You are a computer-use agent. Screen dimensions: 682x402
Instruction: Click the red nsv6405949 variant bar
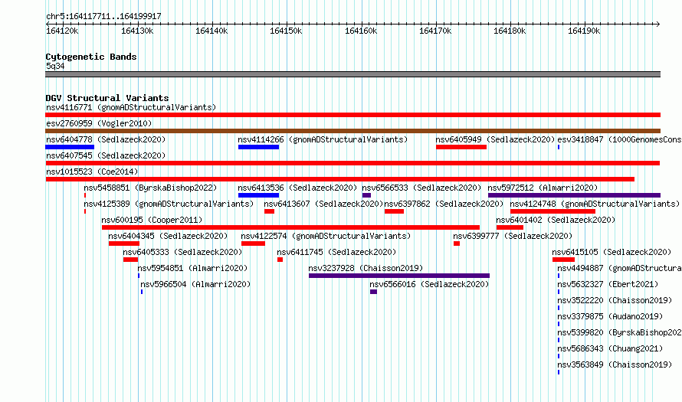(x=461, y=147)
